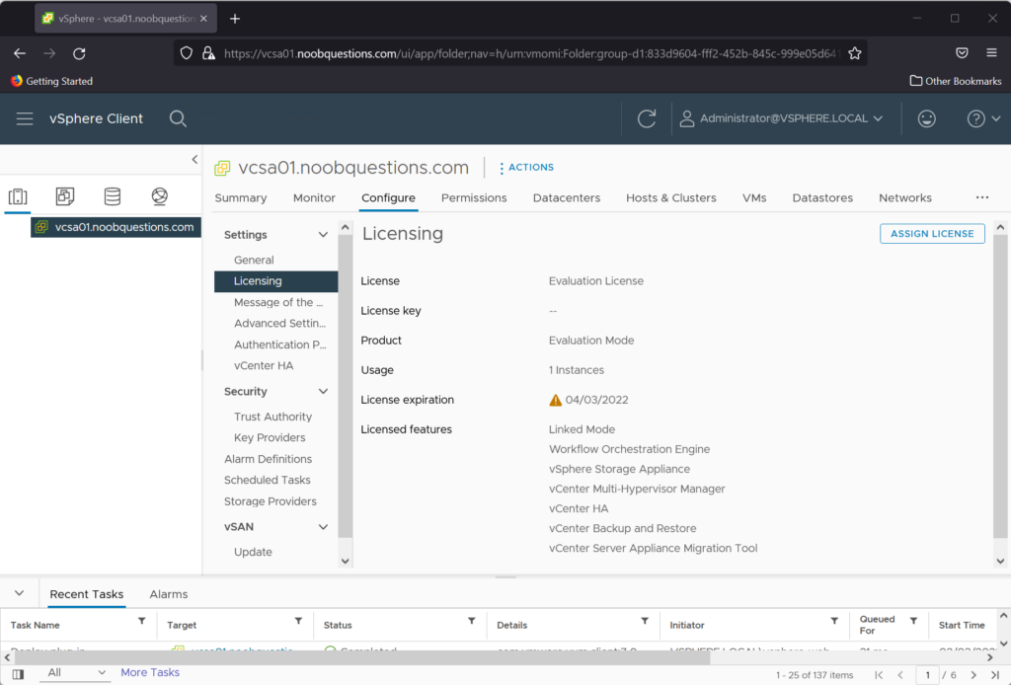Click the ASSIGN LICENSE button
This screenshot has height=685, width=1011.
pos(932,233)
